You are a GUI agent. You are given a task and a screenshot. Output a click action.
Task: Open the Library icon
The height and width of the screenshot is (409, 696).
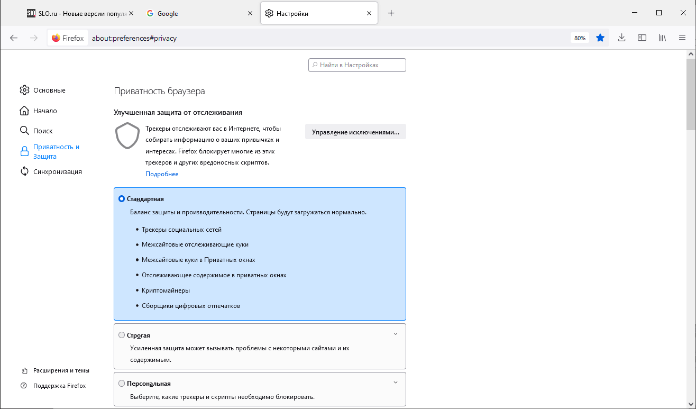coord(662,38)
